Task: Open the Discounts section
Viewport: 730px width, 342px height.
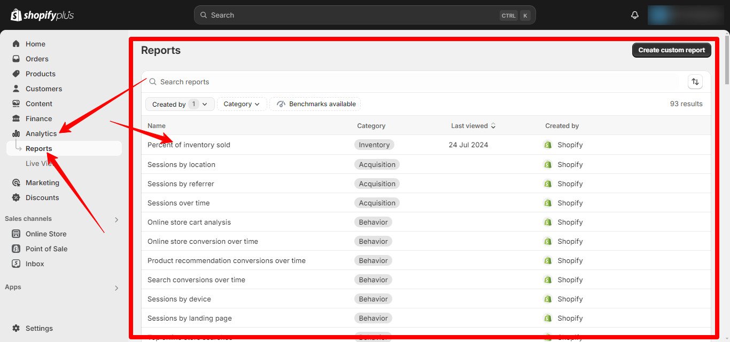Action: (x=42, y=197)
